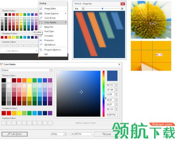This screenshot has width=175, height=141.
Task: Click the G value spinner arrows
Action: (x=116, y=105)
